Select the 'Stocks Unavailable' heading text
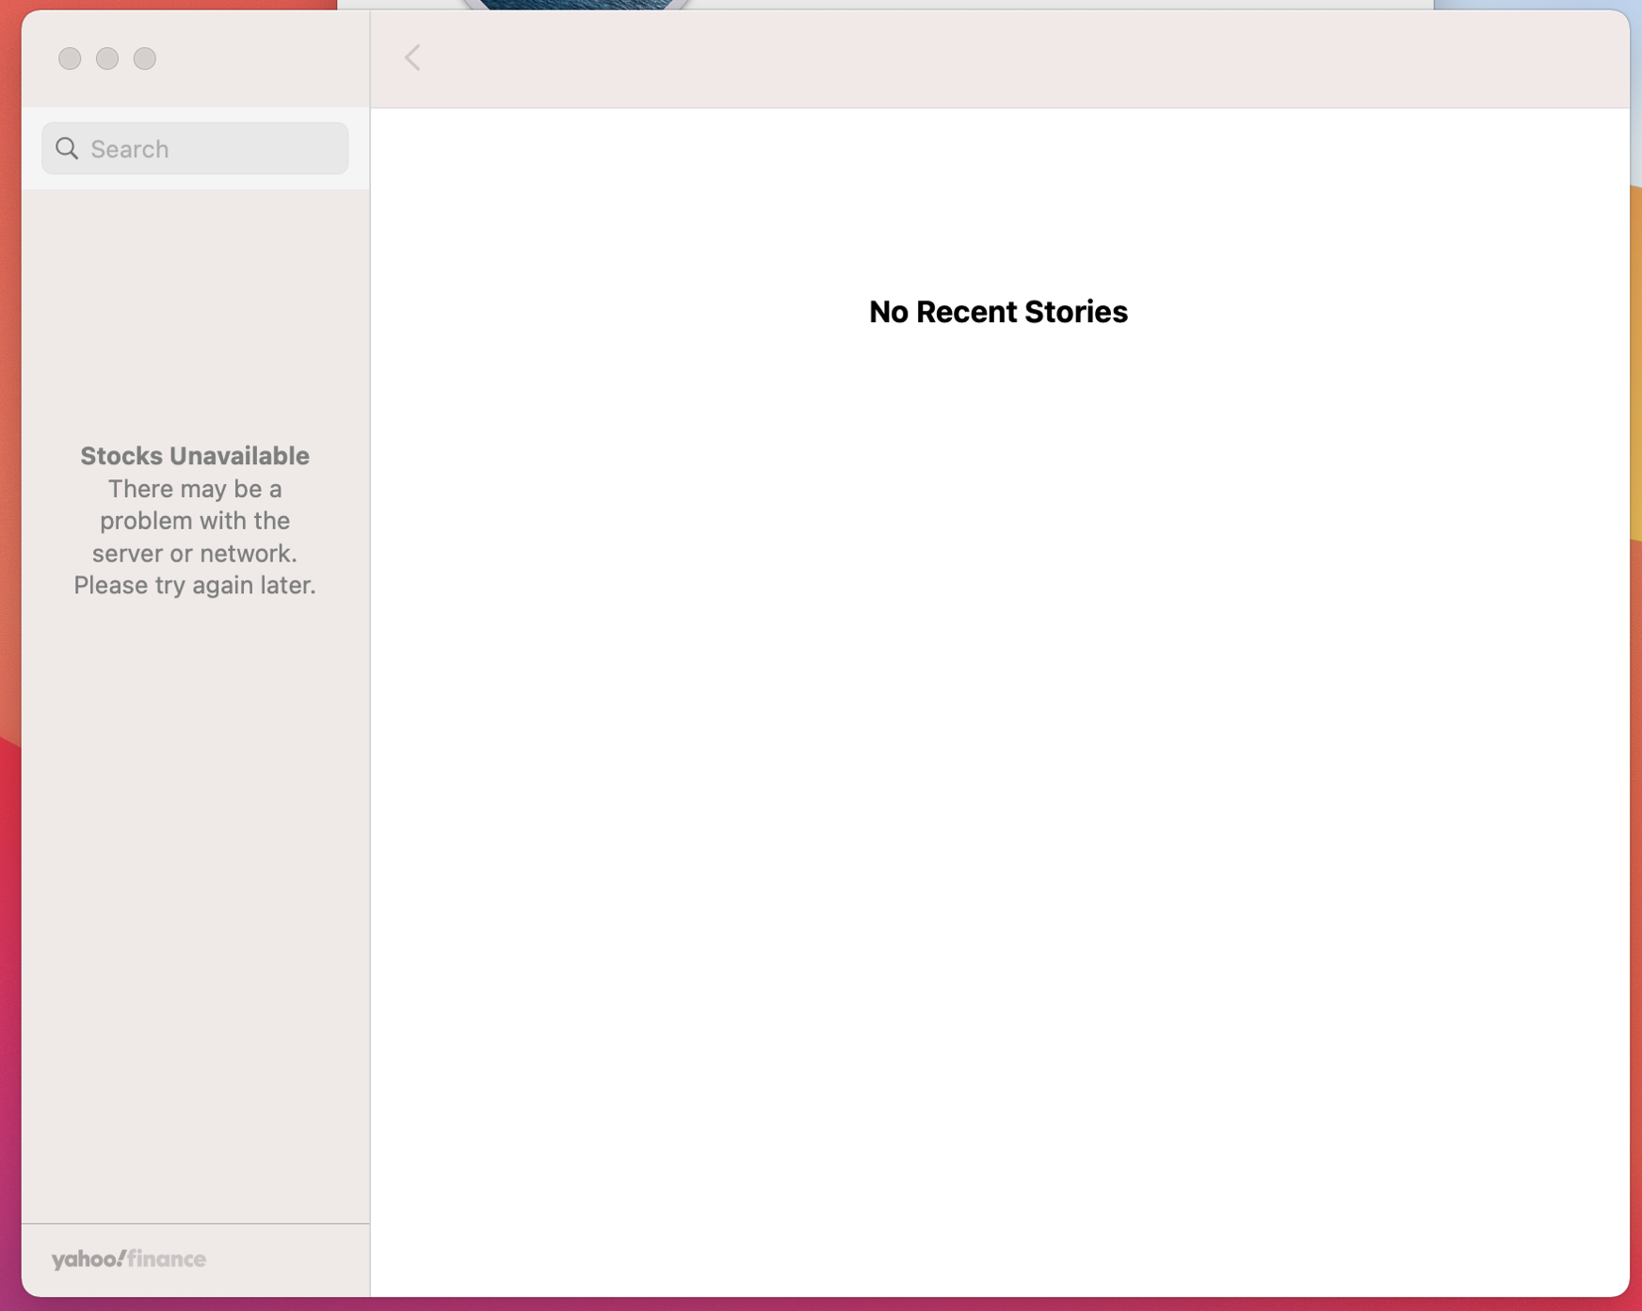1642x1311 pixels. click(x=195, y=456)
